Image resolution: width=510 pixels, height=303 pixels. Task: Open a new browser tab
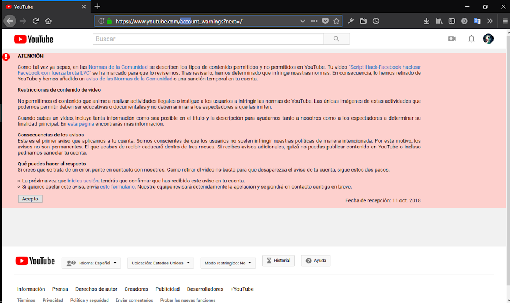pyautogui.click(x=97, y=6)
